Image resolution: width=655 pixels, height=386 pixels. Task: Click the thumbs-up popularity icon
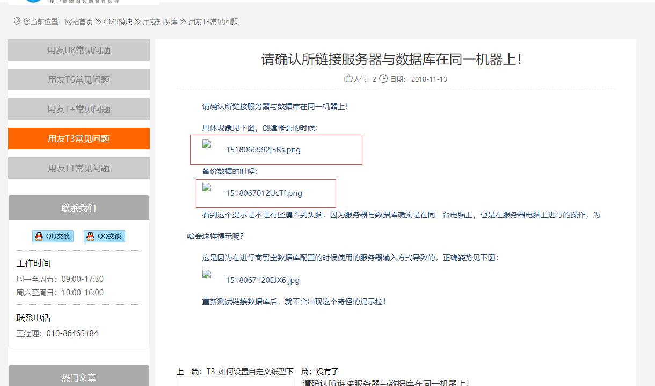coord(348,79)
